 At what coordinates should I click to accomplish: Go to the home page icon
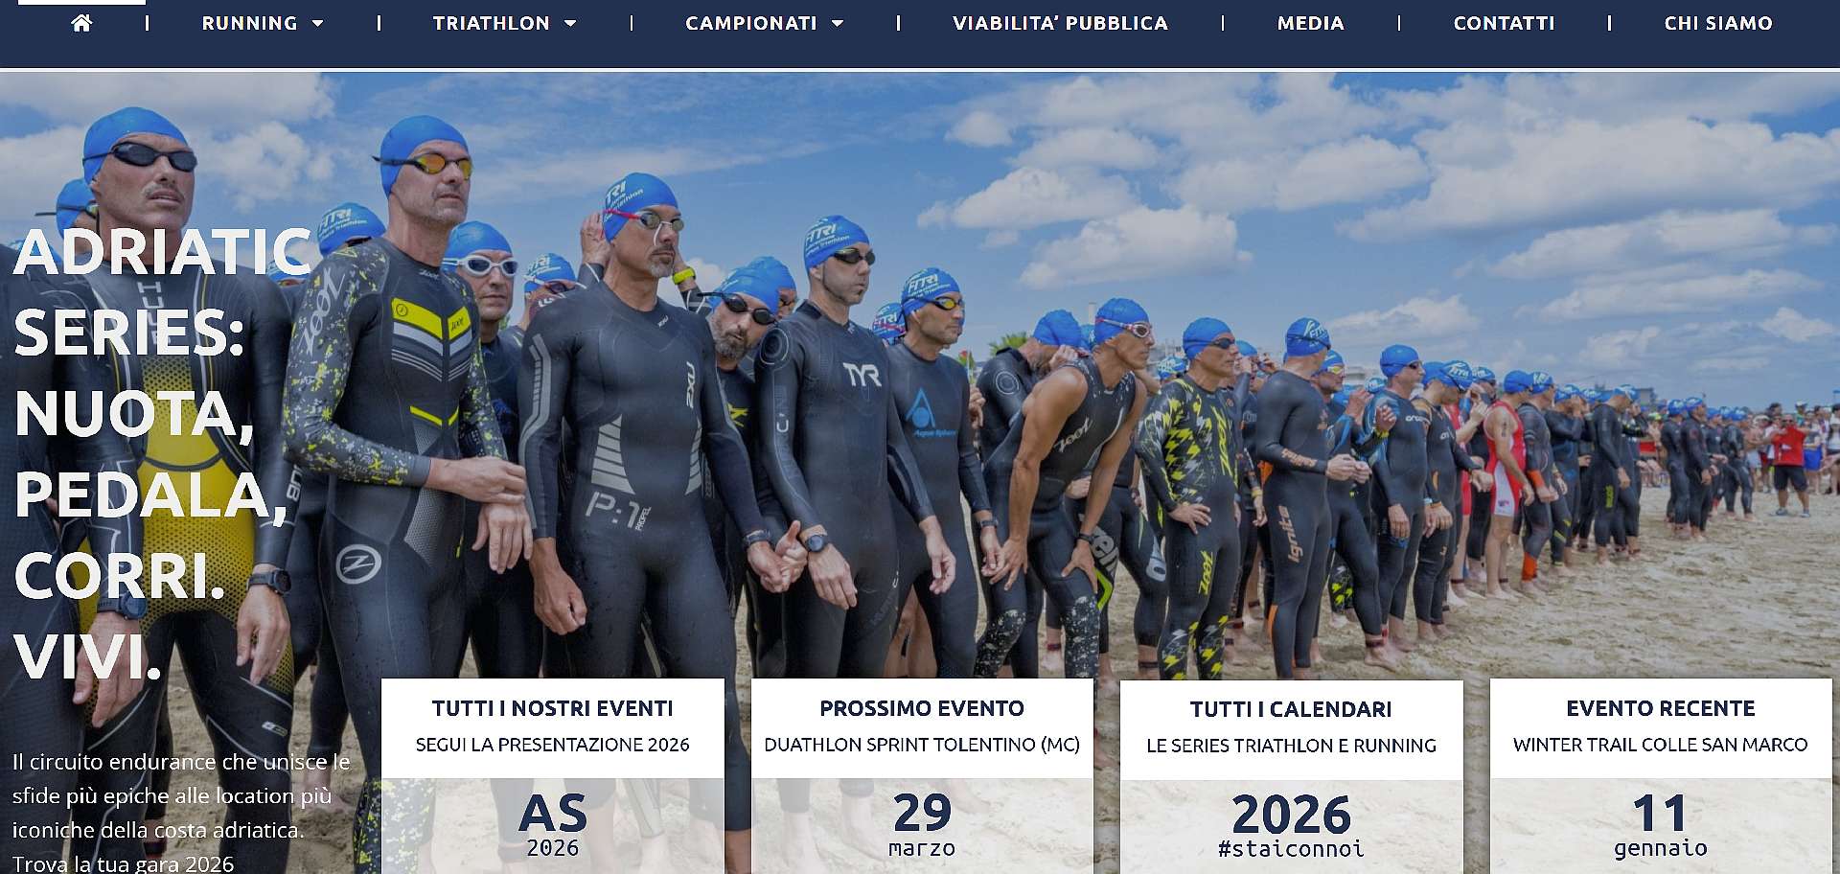tap(81, 23)
